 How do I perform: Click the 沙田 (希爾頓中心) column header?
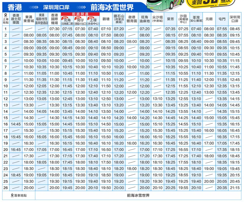(183, 19)
